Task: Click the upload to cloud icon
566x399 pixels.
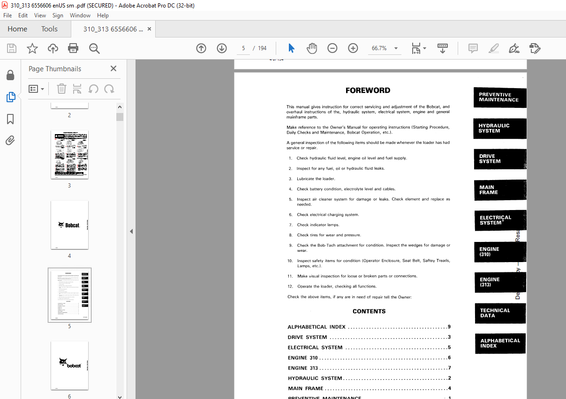Action: click(53, 48)
